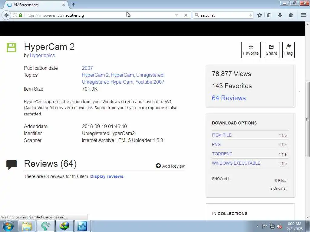Click the 8 Original text
This screenshot has height=232, width=310.
pos(278,188)
